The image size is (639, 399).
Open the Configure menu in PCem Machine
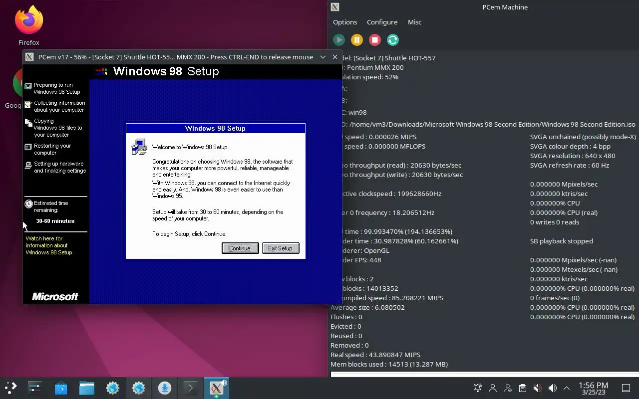pyautogui.click(x=382, y=22)
